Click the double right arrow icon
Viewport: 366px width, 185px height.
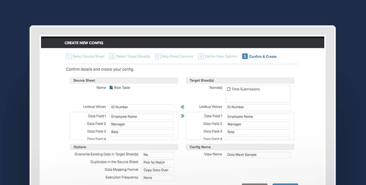183,116
